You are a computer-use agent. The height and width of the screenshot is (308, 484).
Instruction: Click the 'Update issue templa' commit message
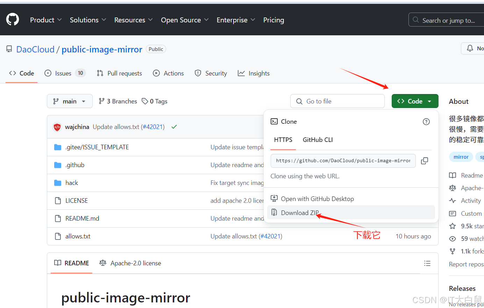(237, 147)
